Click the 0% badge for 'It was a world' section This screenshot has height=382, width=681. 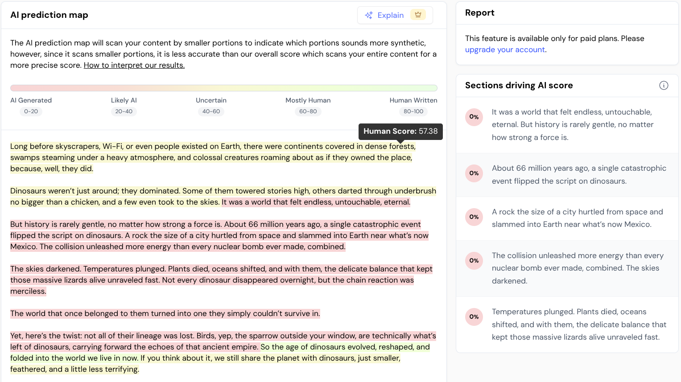coord(474,117)
